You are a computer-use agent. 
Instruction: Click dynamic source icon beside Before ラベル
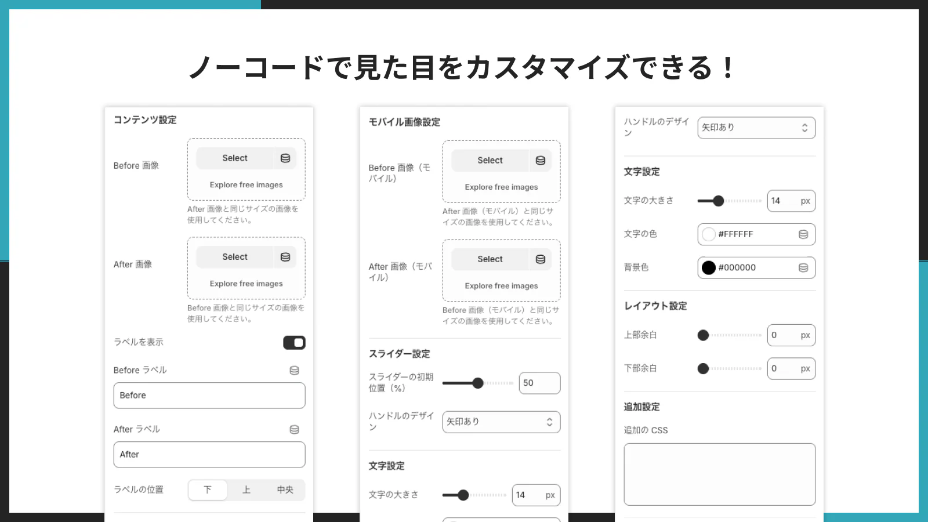pyautogui.click(x=294, y=370)
